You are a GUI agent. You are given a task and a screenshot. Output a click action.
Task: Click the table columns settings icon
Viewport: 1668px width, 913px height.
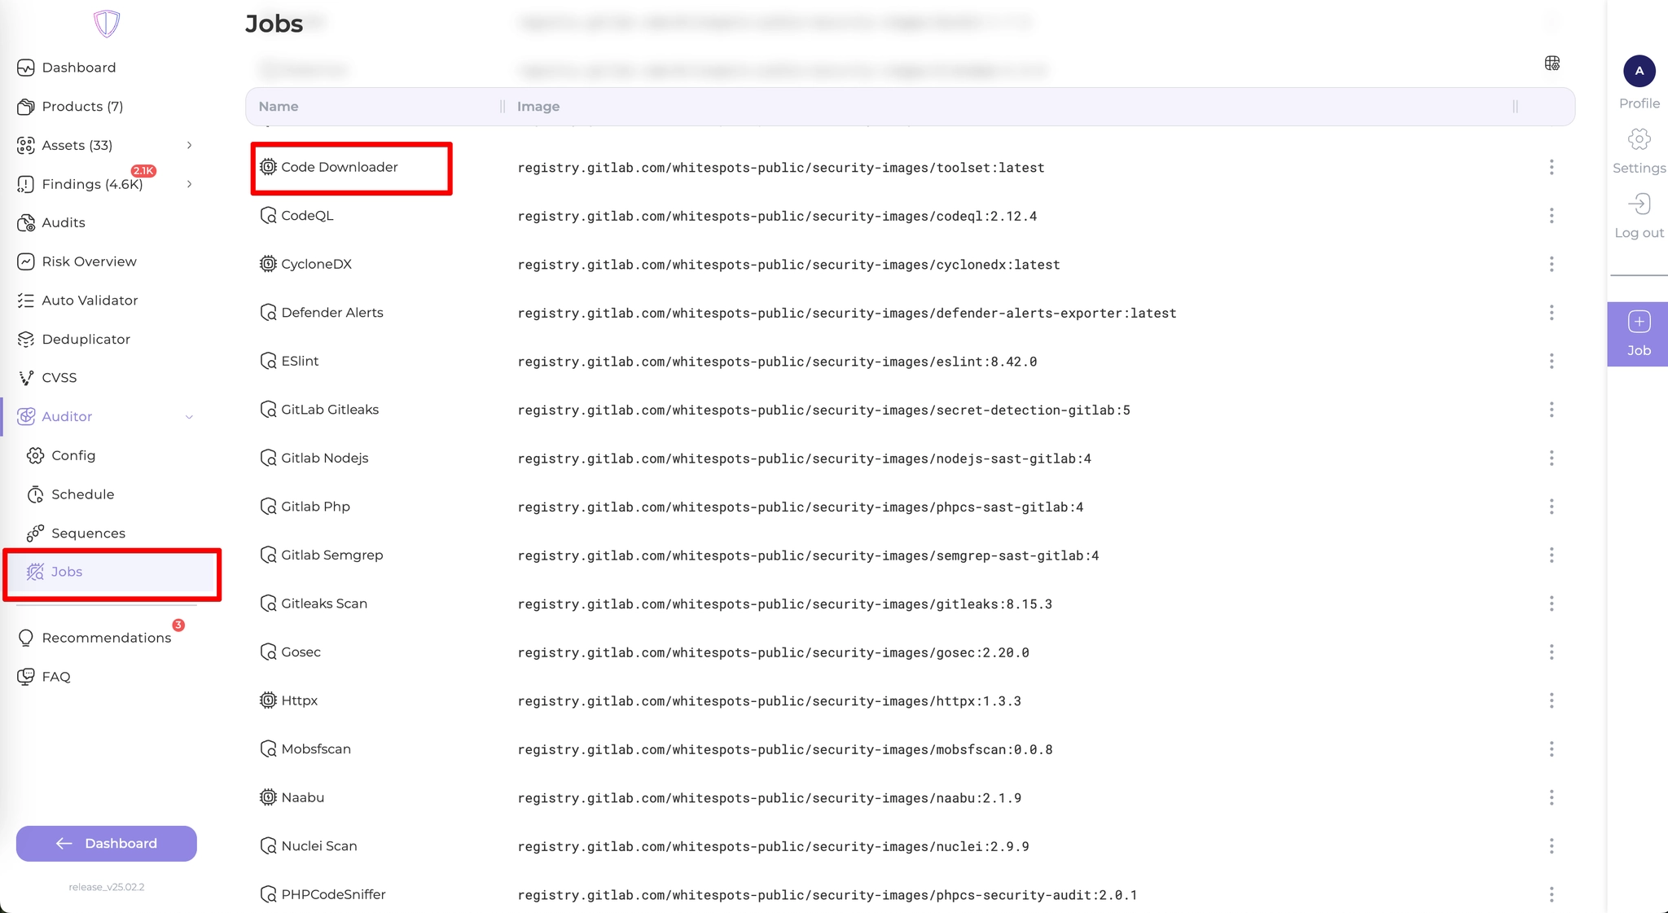tap(1552, 64)
